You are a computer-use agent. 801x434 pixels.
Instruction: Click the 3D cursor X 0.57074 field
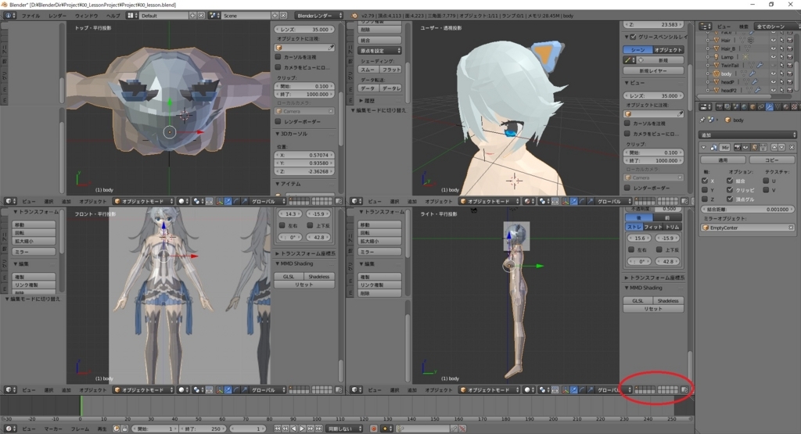point(305,155)
